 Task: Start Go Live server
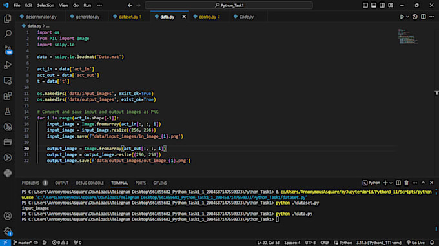[416, 243]
